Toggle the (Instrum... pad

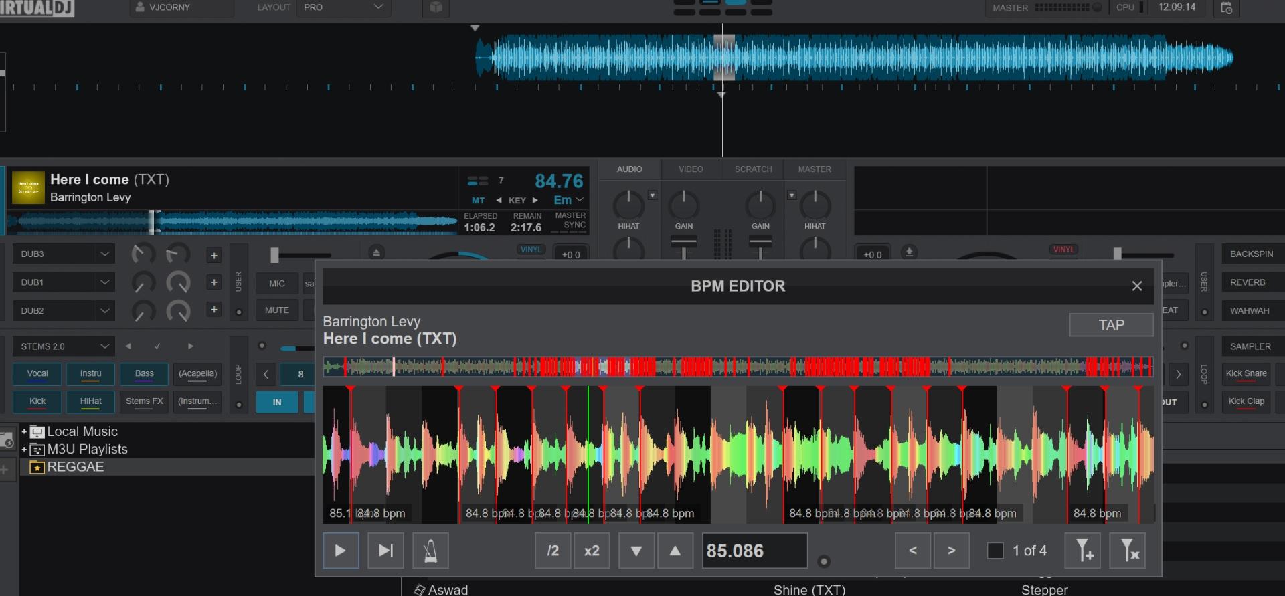(197, 402)
